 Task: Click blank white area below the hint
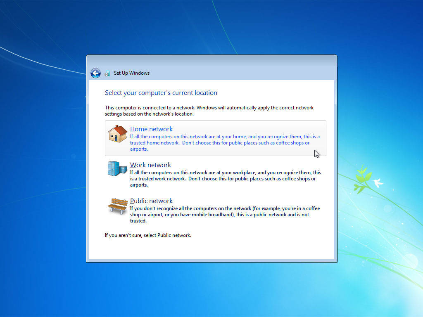(211, 249)
